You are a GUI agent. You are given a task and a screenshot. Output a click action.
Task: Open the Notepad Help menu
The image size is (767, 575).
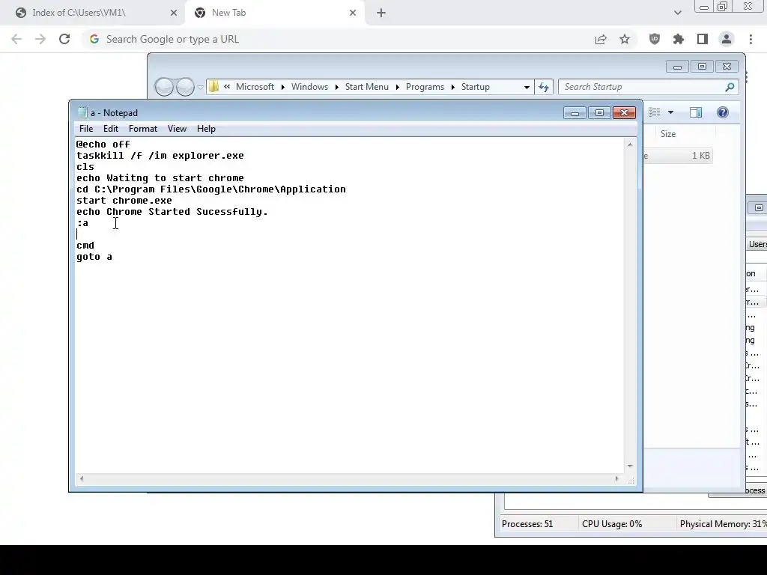tap(206, 129)
